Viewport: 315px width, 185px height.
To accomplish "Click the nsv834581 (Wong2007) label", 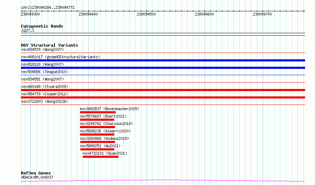I will click(x=42, y=79).
